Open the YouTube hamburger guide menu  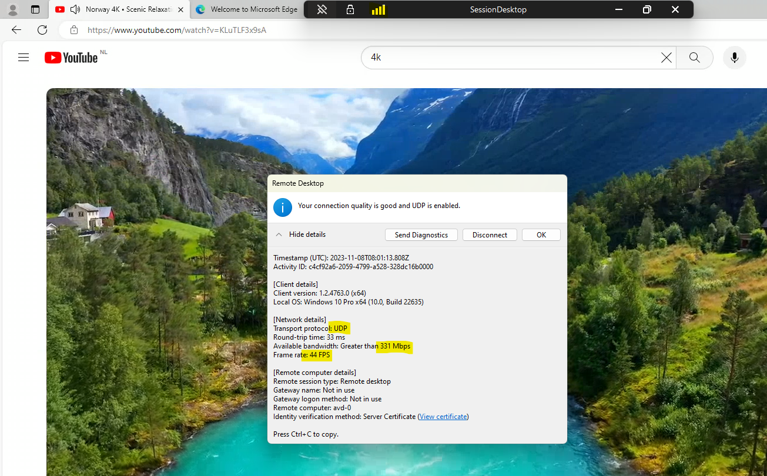click(24, 58)
